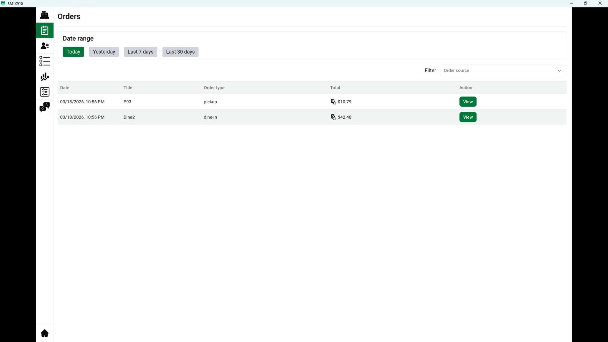The width and height of the screenshot is (608, 342).
Task: Click the Filter label
Action: [430, 70]
